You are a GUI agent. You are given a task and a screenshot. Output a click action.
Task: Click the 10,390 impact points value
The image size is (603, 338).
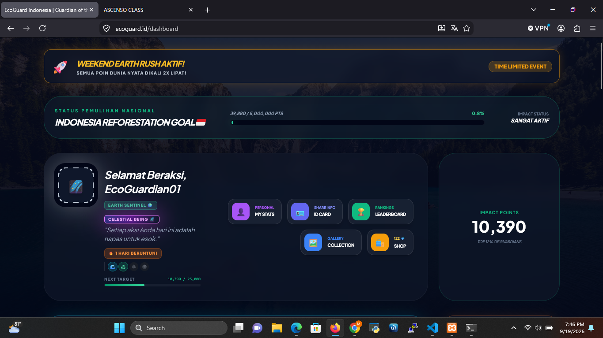[x=499, y=227]
